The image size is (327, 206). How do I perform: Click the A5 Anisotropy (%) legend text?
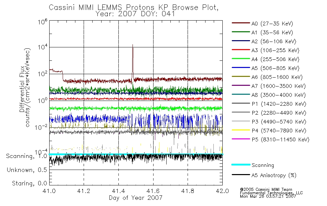click(274, 175)
